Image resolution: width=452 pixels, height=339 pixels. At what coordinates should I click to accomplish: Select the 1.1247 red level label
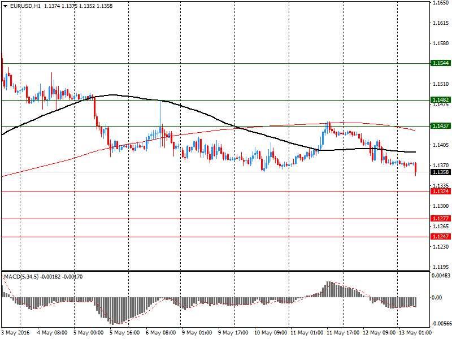[x=441, y=237]
